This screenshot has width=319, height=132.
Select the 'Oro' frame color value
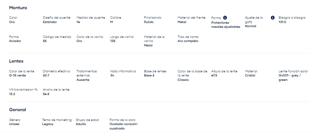point(12,22)
